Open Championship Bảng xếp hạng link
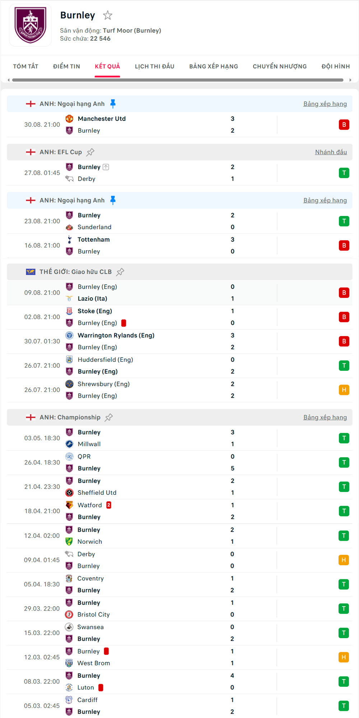The height and width of the screenshot is (718, 359). tap(325, 417)
